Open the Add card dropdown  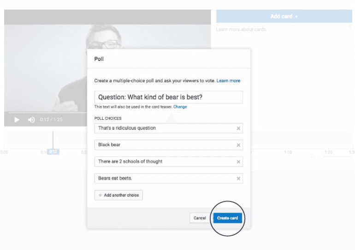coord(284,17)
